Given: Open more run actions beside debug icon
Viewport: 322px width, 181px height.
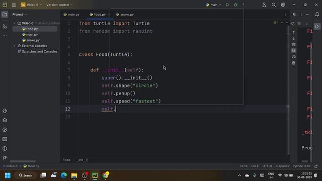Looking at the screenshot, I should tap(244, 5).
